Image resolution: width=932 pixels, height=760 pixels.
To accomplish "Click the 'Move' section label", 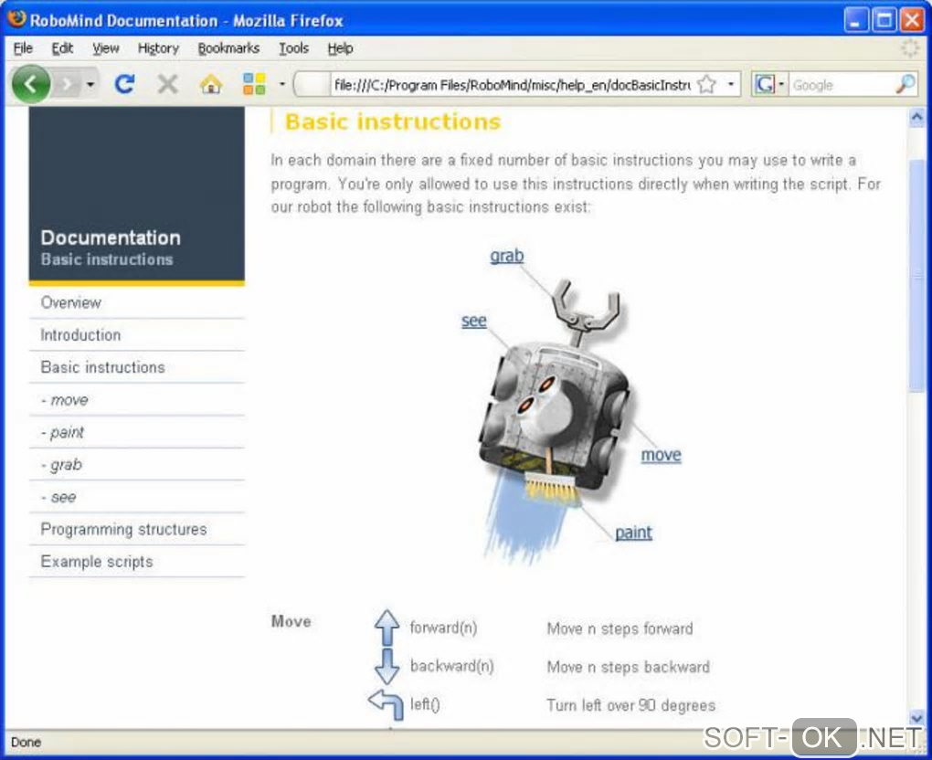I will click(291, 621).
